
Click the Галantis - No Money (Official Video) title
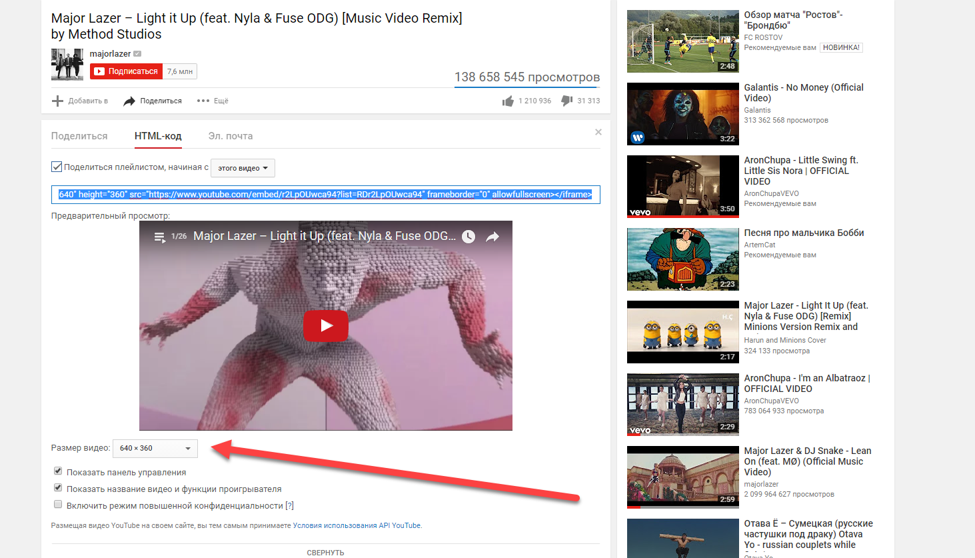click(804, 93)
